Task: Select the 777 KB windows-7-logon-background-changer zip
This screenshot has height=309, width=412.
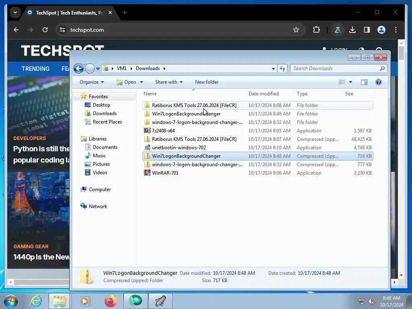Action: coord(258,165)
